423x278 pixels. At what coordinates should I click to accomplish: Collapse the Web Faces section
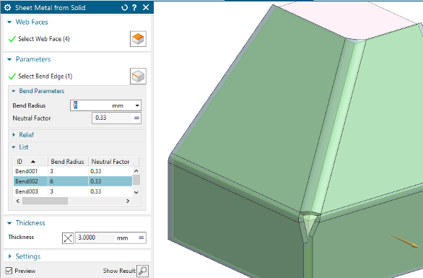coord(9,22)
